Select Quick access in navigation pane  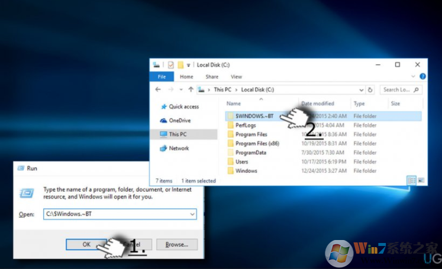point(183,107)
